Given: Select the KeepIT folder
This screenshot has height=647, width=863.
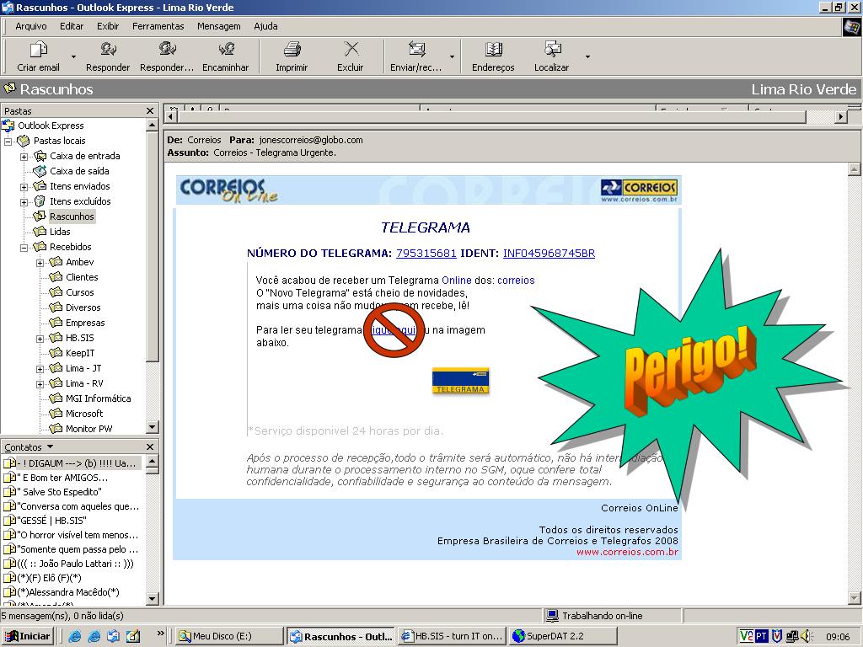Looking at the screenshot, I should (80, 353).
